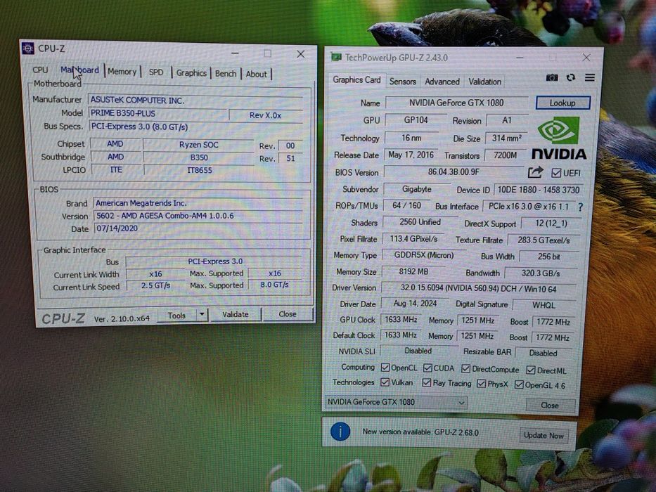Viewport: 656px width, 492px height.
Task: Click the GPU-Z screenshot camera icon
Action: [552, 78]
